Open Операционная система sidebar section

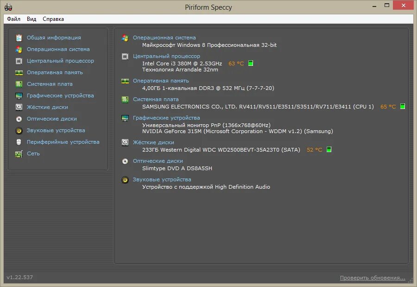point(58,49)
